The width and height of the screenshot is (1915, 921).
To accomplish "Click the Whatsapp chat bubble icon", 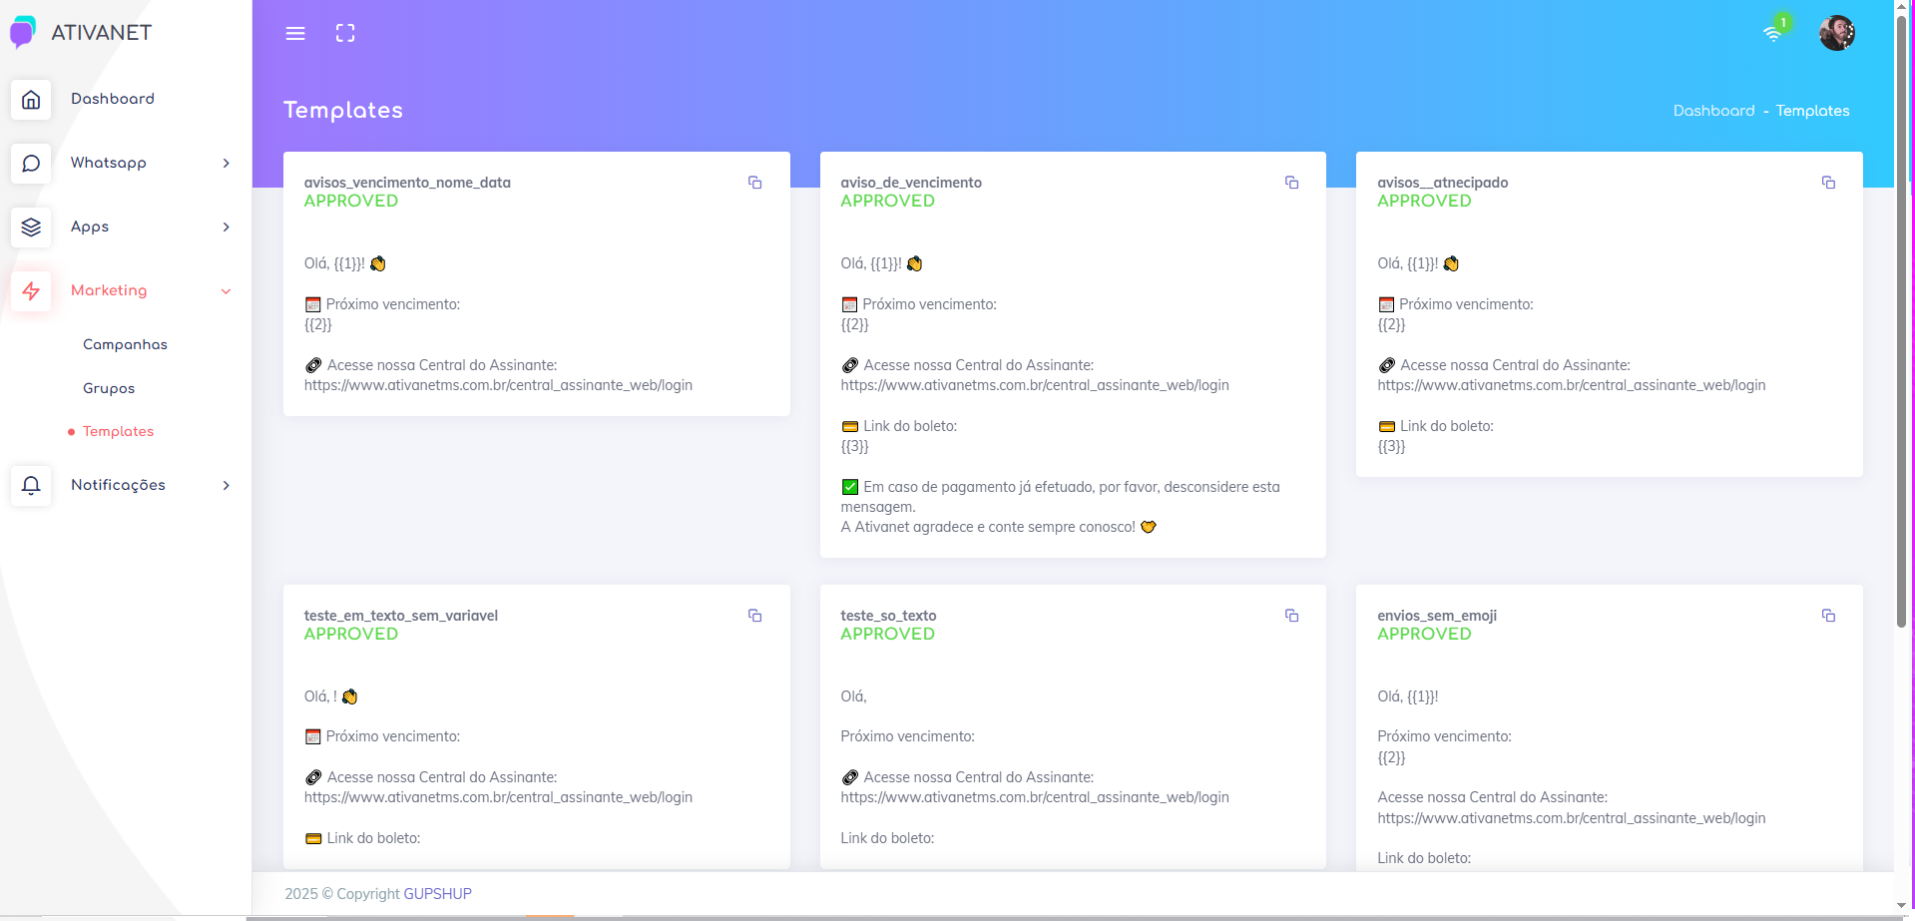I will click(x=31, y=164).
